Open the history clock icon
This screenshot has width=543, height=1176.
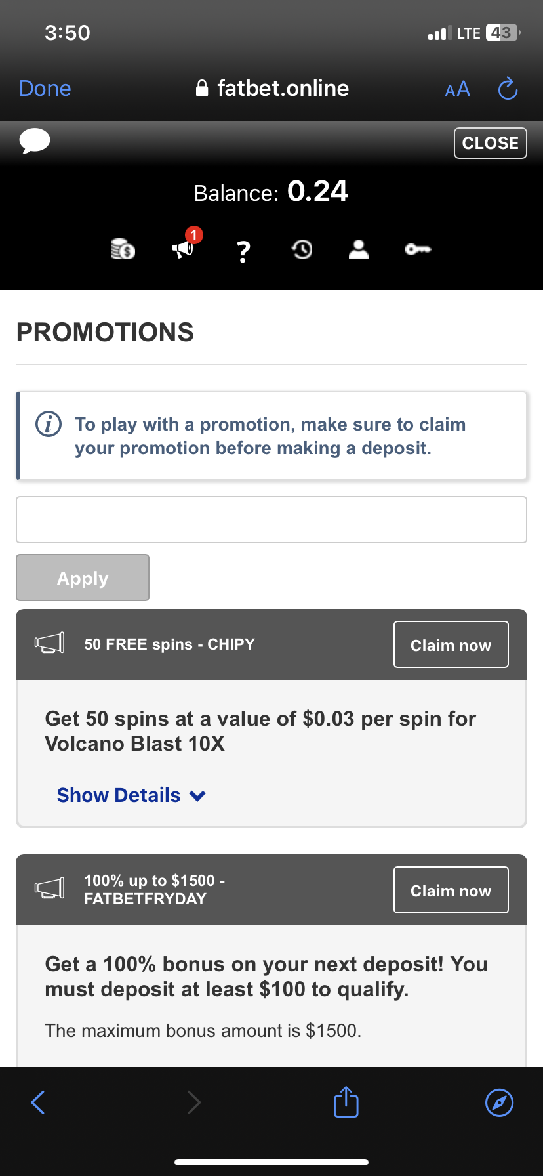[x=302, y=249]
